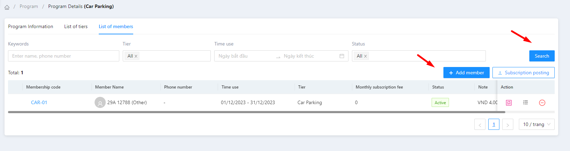Open the CAR-01 membership code link
This screenshot has height=151, width=570.
point(39,103)
